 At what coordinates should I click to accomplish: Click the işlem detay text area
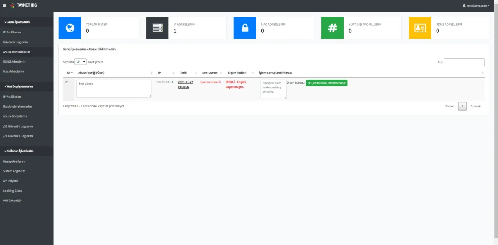point(274,89)
